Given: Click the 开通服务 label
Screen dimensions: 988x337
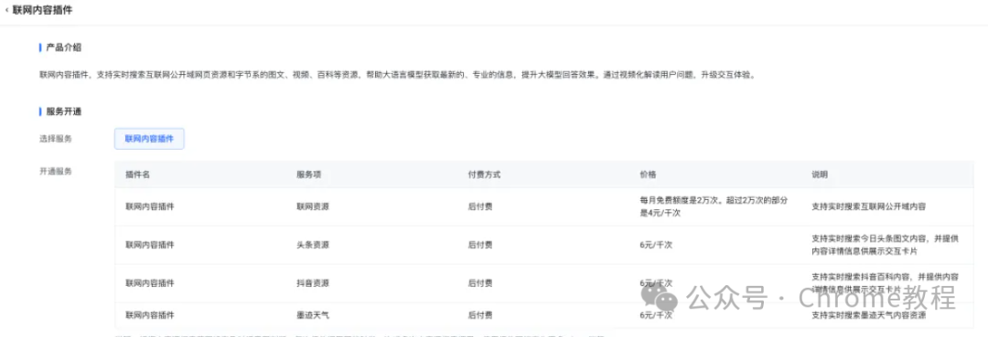Looking at the screenshot, I should [x=56, y=172].
